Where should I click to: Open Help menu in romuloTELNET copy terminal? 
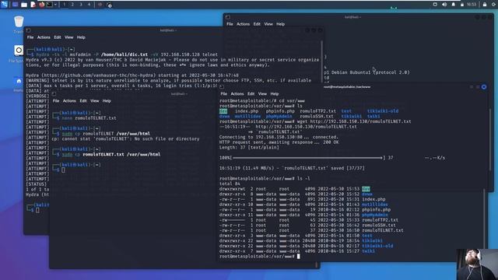point(107,100)
